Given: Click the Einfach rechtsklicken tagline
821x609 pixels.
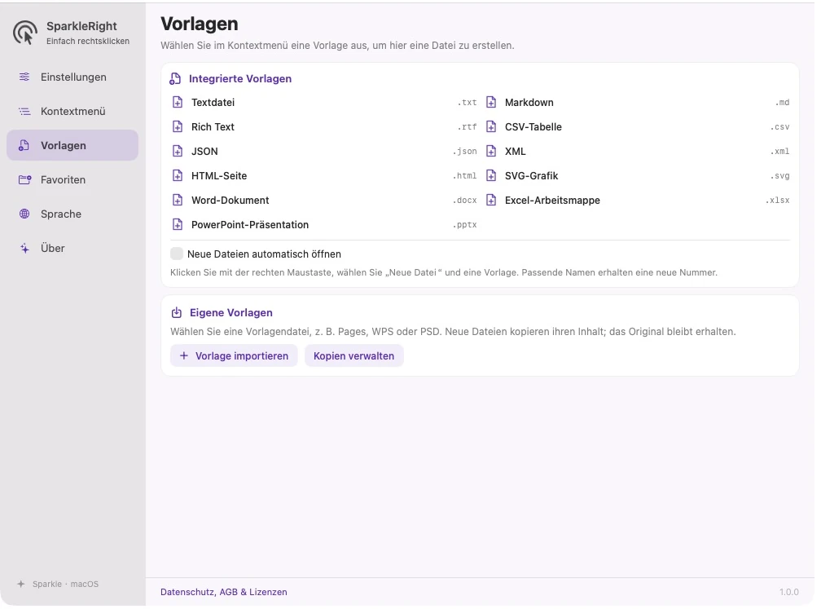Looking at the screenshot, I should coord(88,42).
